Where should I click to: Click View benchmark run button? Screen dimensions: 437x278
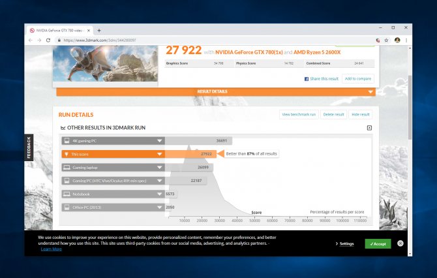pos(299,115)
